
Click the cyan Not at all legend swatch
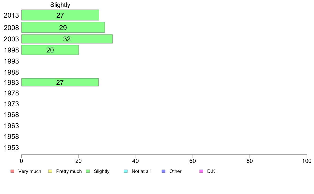(126, 171)
